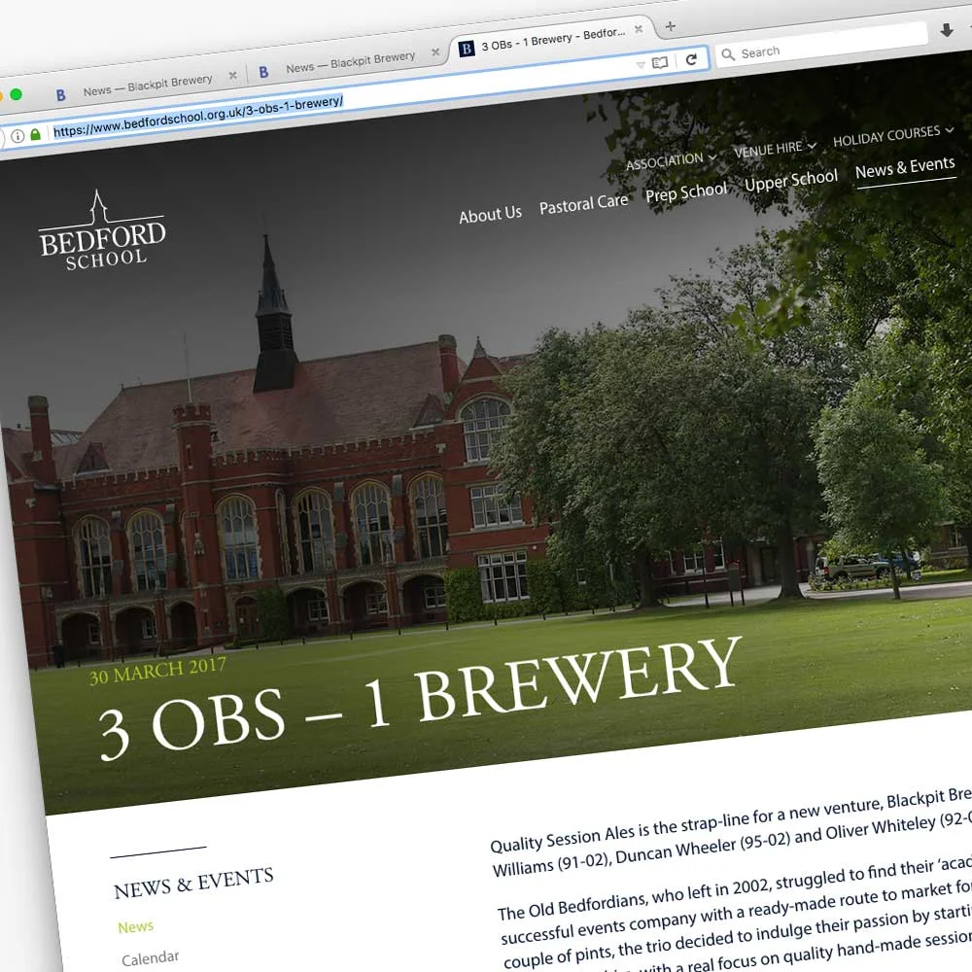Expand the Holiday Courses dropdown menu
Screen dimensions: 972x972
[x=893, y=135]
